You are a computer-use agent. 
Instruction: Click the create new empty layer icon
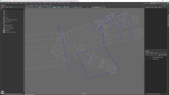[164, 55]
